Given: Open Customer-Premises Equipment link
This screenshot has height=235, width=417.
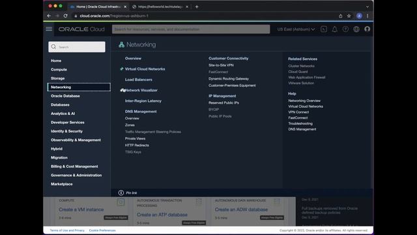Looking at the screenshot, I should click(232, 86).
